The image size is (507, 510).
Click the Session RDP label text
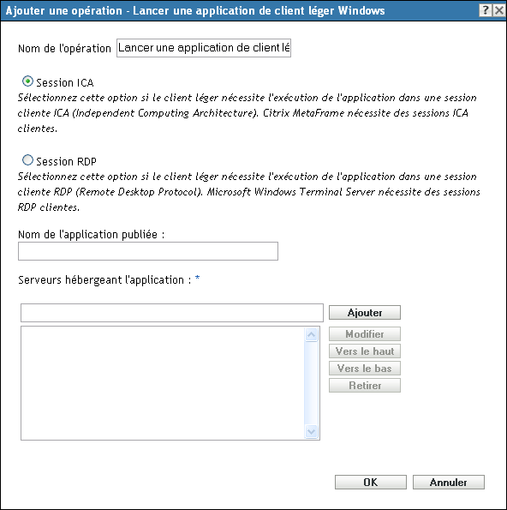(x=66, y=161)
